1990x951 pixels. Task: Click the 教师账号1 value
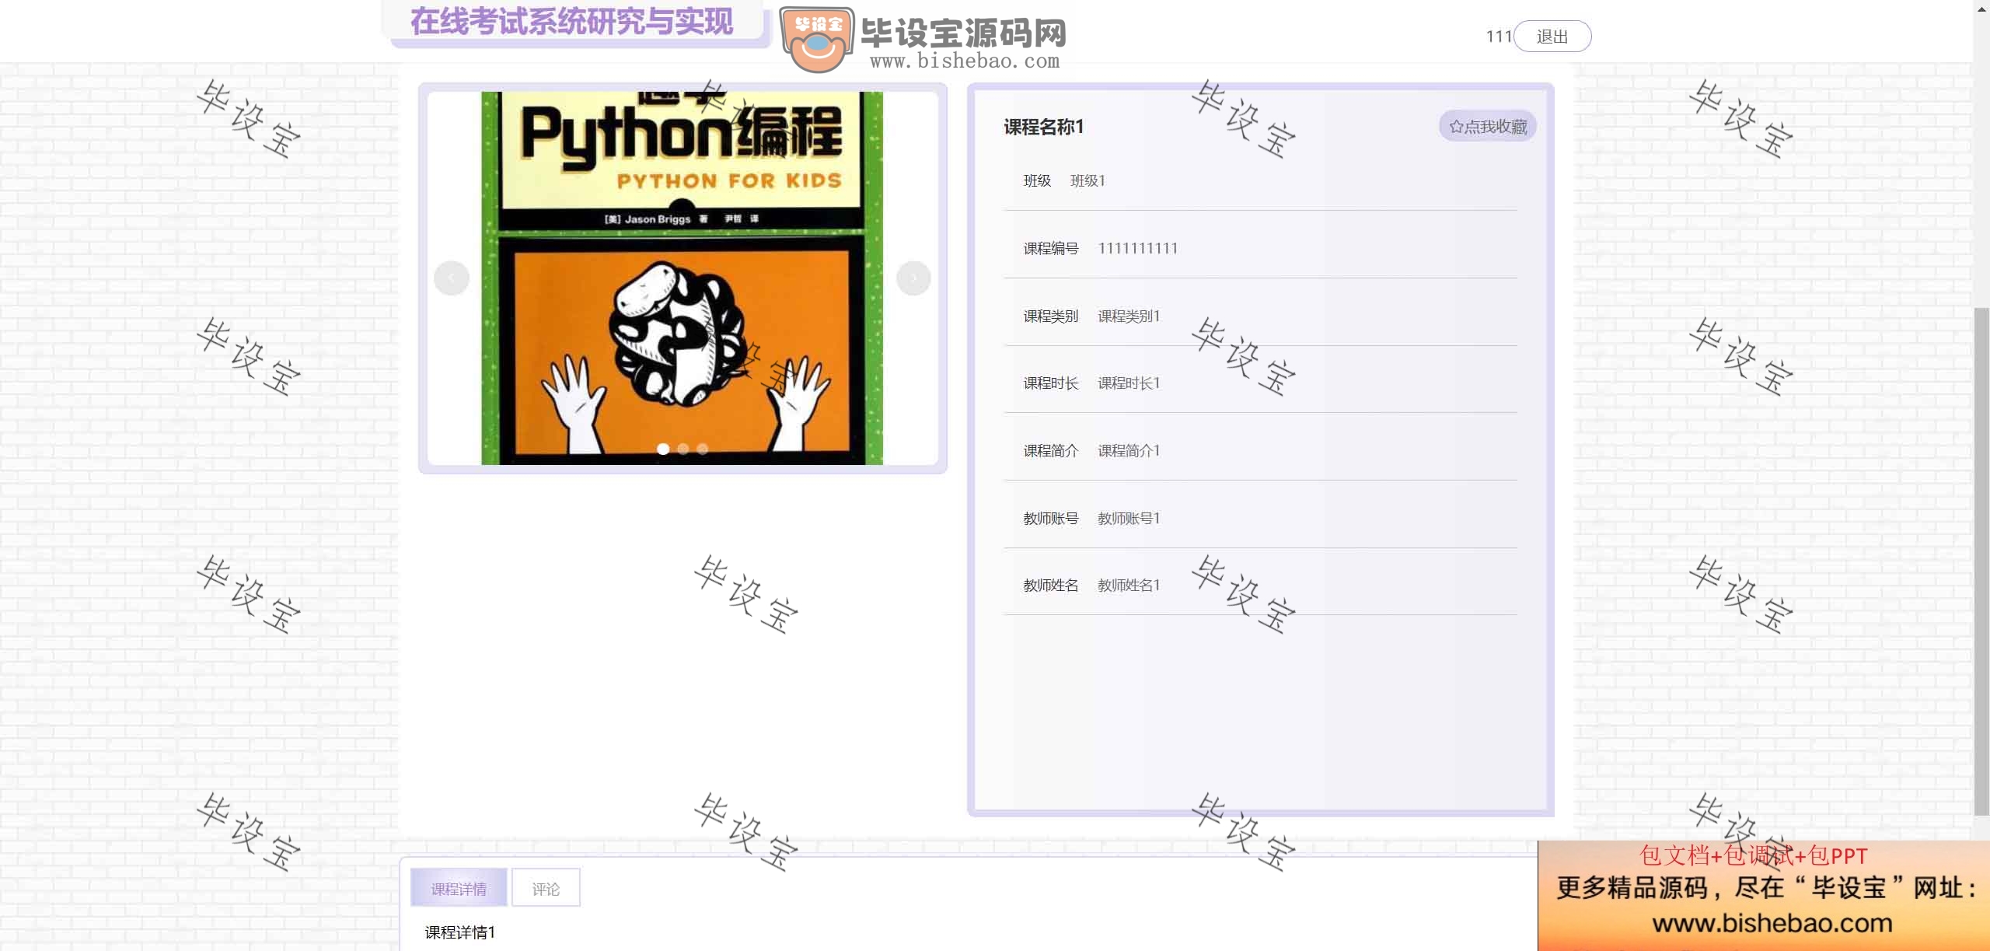pyautogui.click(x=1129, y=519)
